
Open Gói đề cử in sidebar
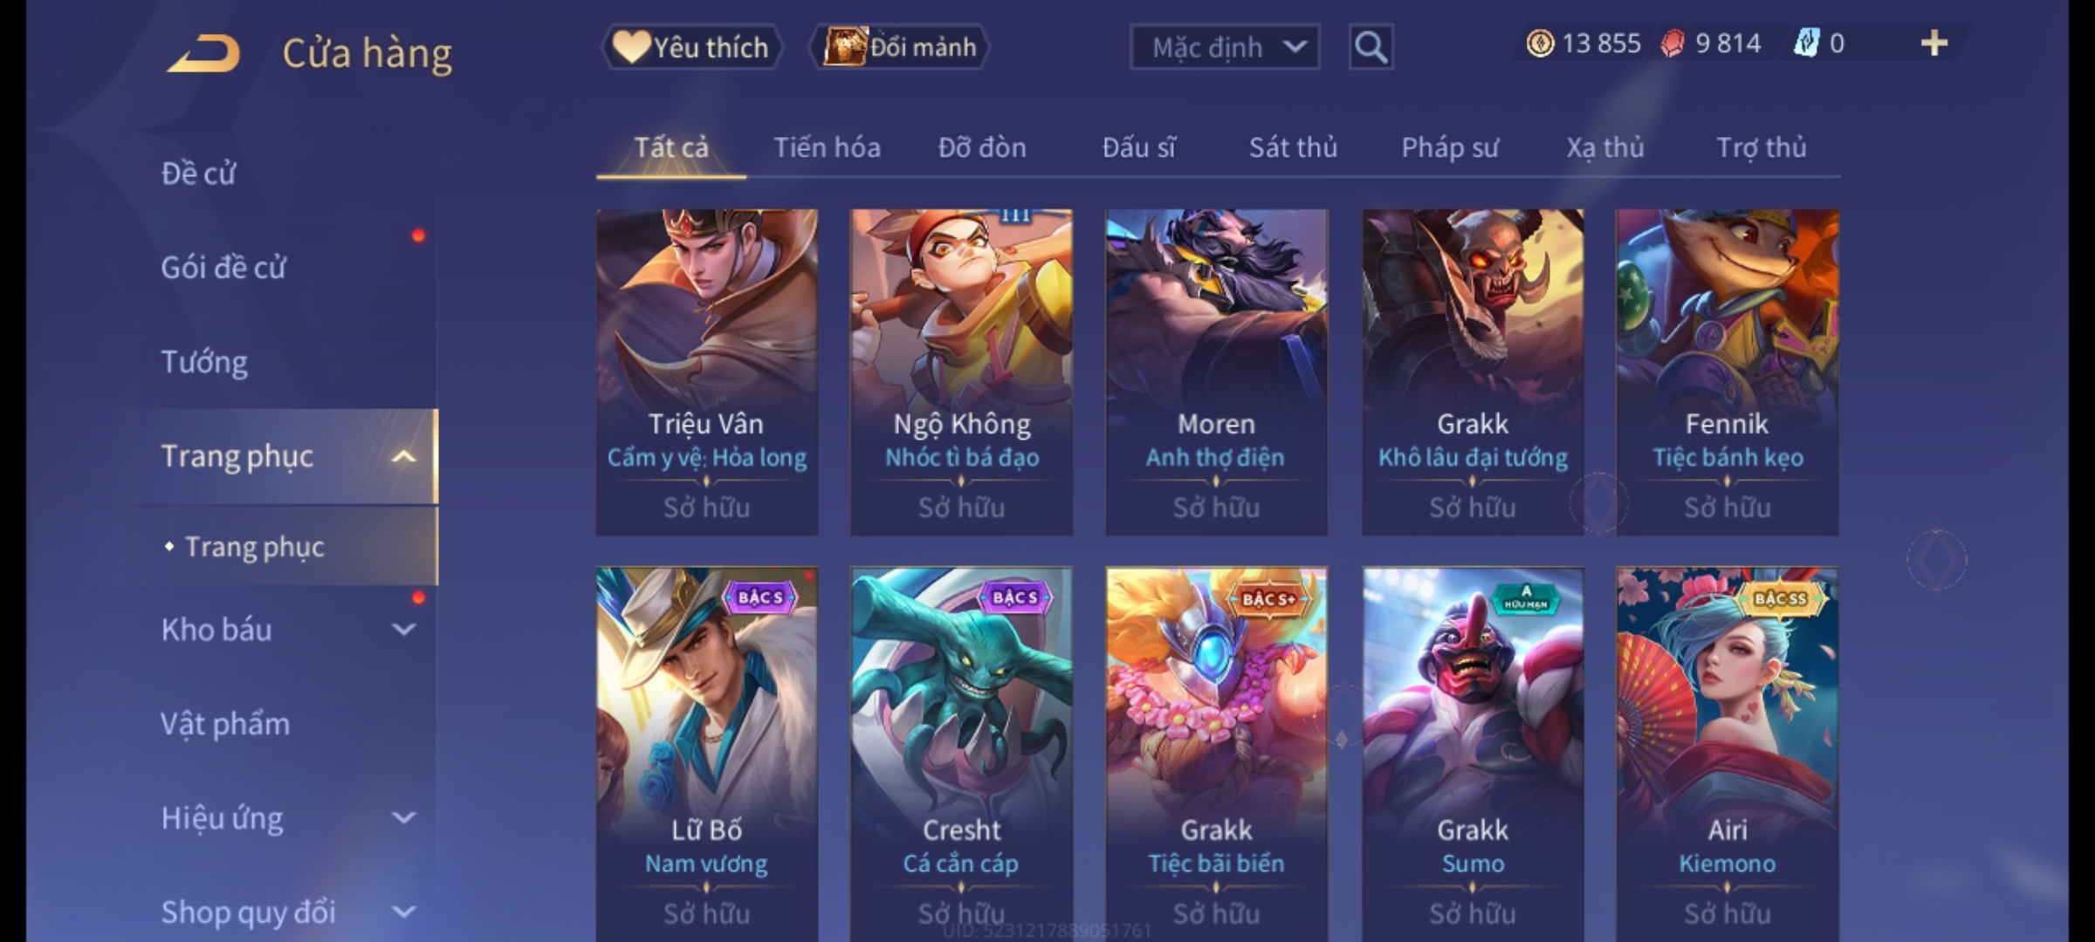point(223,267)
